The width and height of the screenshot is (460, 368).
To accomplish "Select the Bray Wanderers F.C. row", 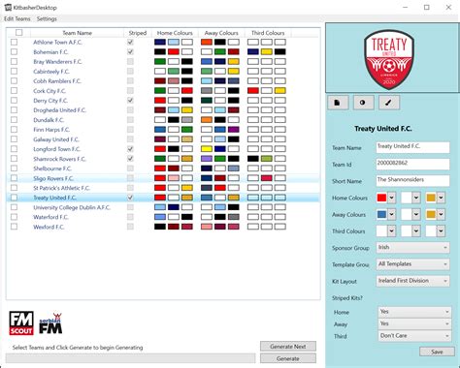I will [163, 62].
